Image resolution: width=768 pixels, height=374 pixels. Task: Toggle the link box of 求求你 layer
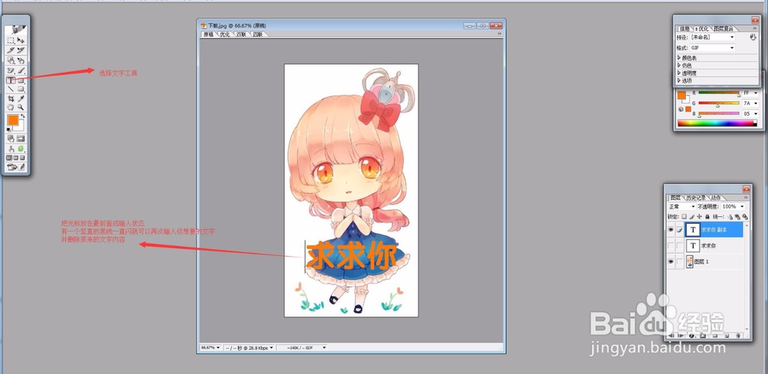[x=680, y=246]
